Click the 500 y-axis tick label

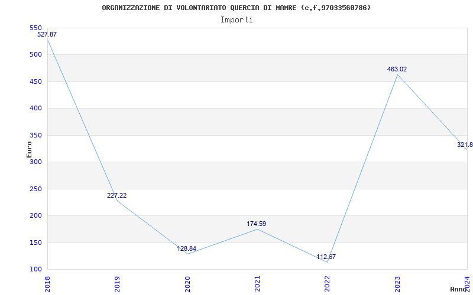pyautogui.click(x=35, y=55)
